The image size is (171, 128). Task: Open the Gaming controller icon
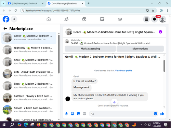(x=120, y=19)
